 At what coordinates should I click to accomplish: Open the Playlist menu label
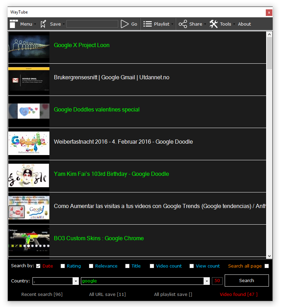162,24
